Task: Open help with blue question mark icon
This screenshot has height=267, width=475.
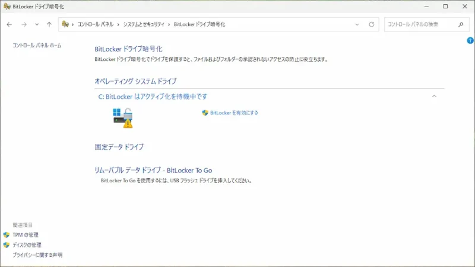Action: coord(470,40)
